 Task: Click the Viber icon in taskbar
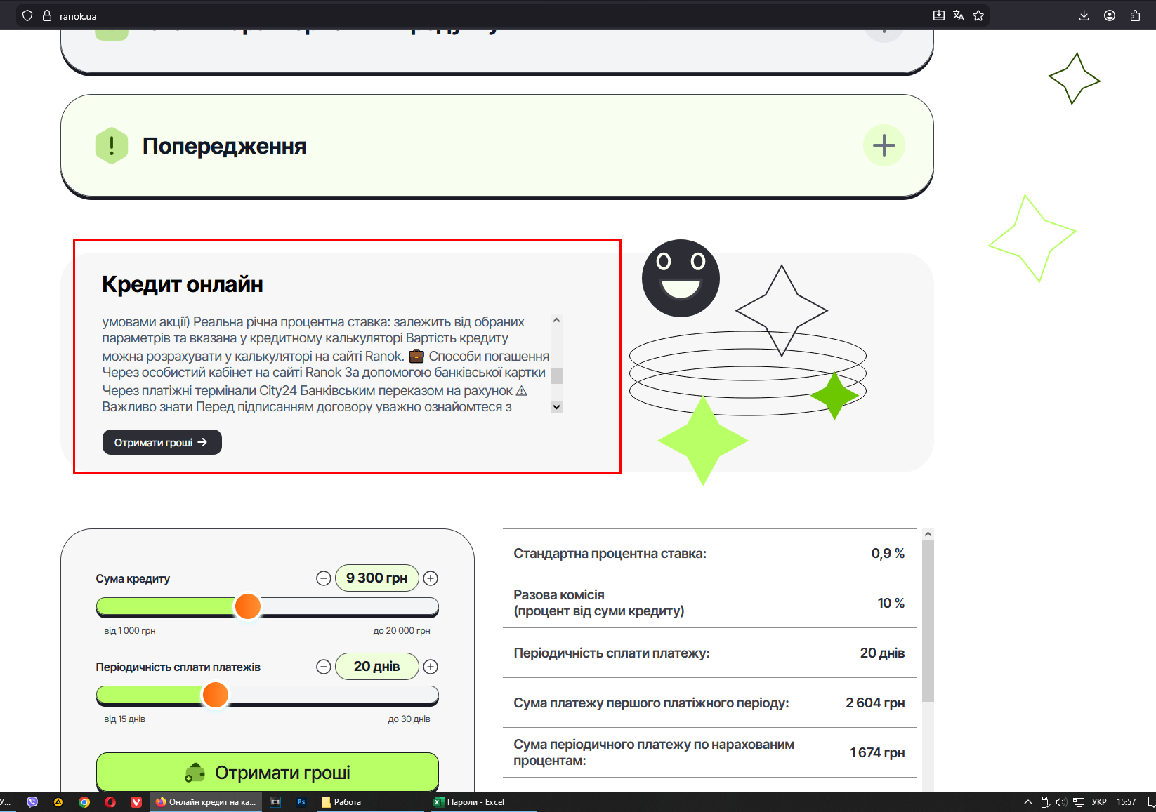pos(32,801)
